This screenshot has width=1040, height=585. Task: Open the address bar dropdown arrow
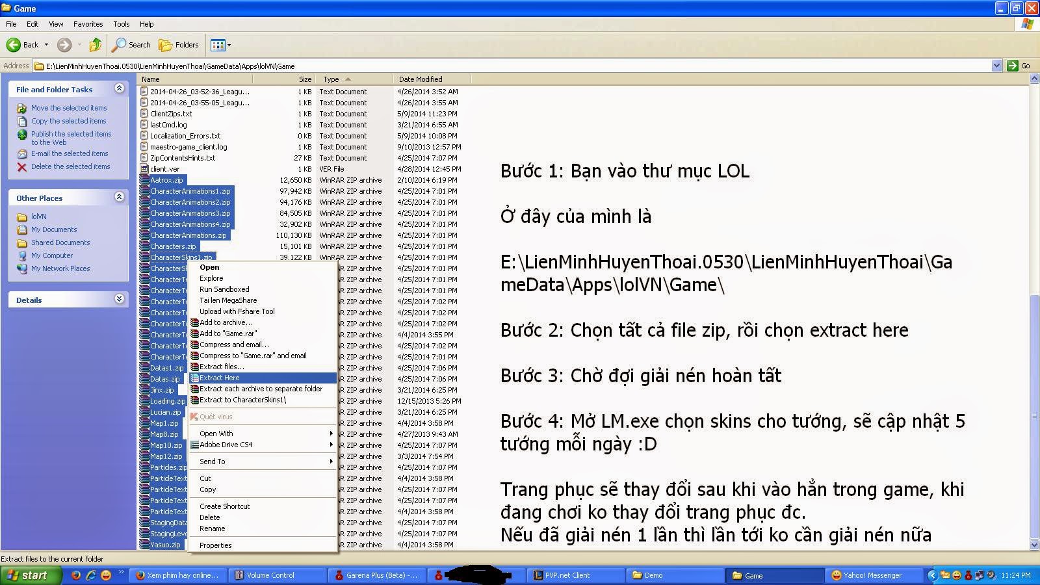[996, 66]
